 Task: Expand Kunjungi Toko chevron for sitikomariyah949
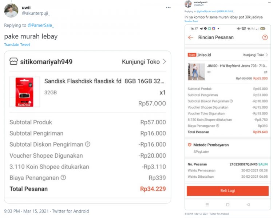click(x=164, y=62)
